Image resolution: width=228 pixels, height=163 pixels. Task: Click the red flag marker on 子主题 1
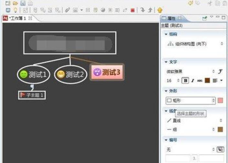[23, 95]
